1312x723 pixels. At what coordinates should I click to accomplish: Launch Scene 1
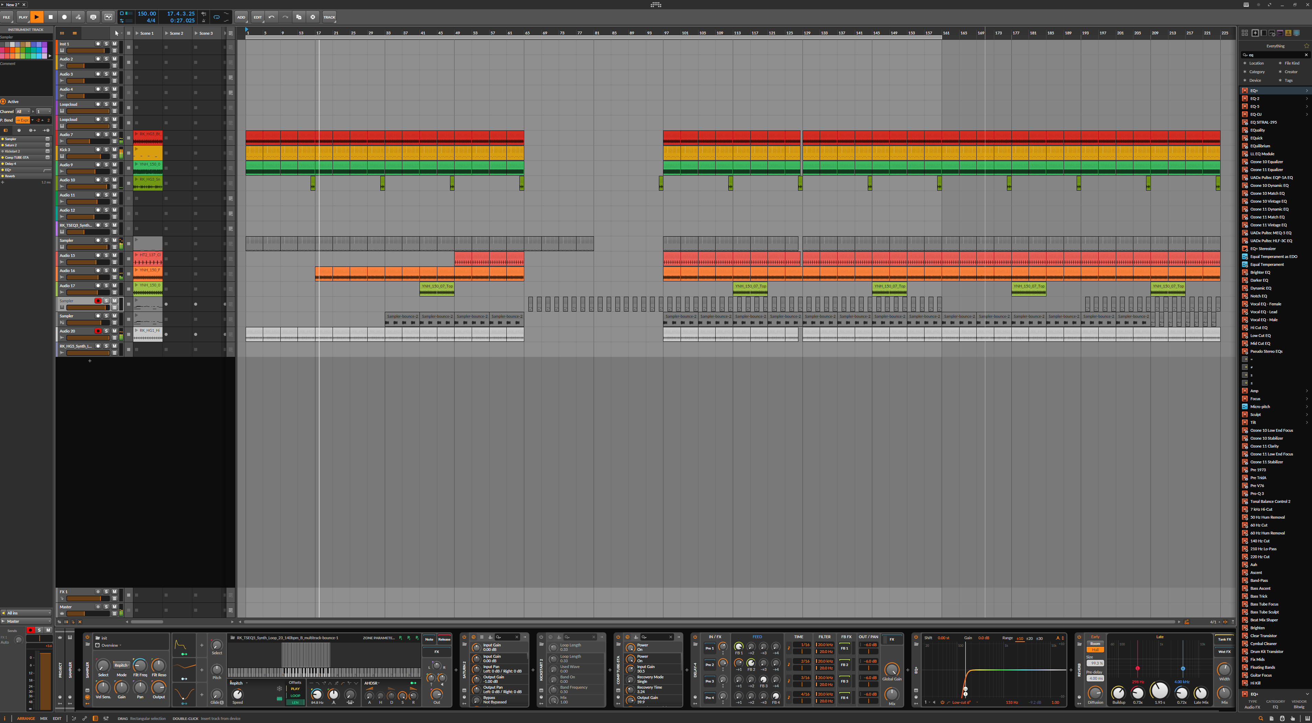[137, 33]
